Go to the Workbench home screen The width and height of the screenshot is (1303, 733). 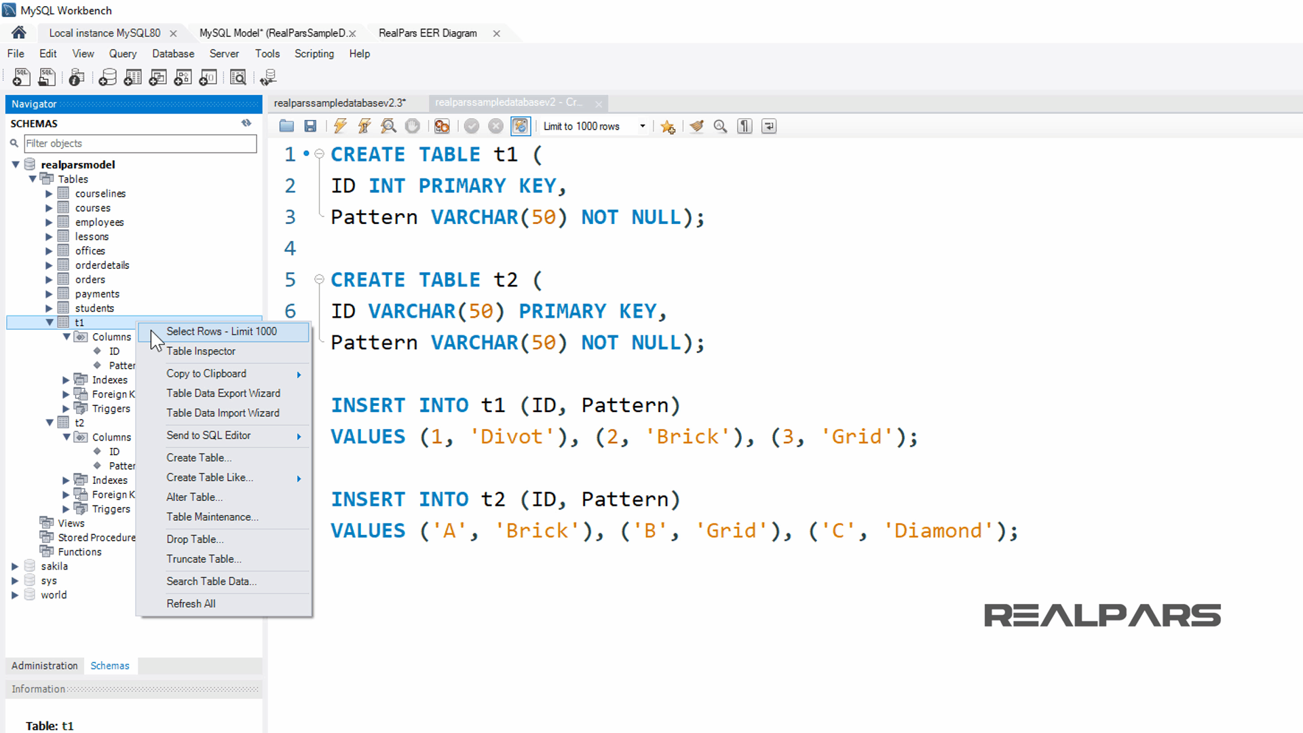(x=19, y=33)
